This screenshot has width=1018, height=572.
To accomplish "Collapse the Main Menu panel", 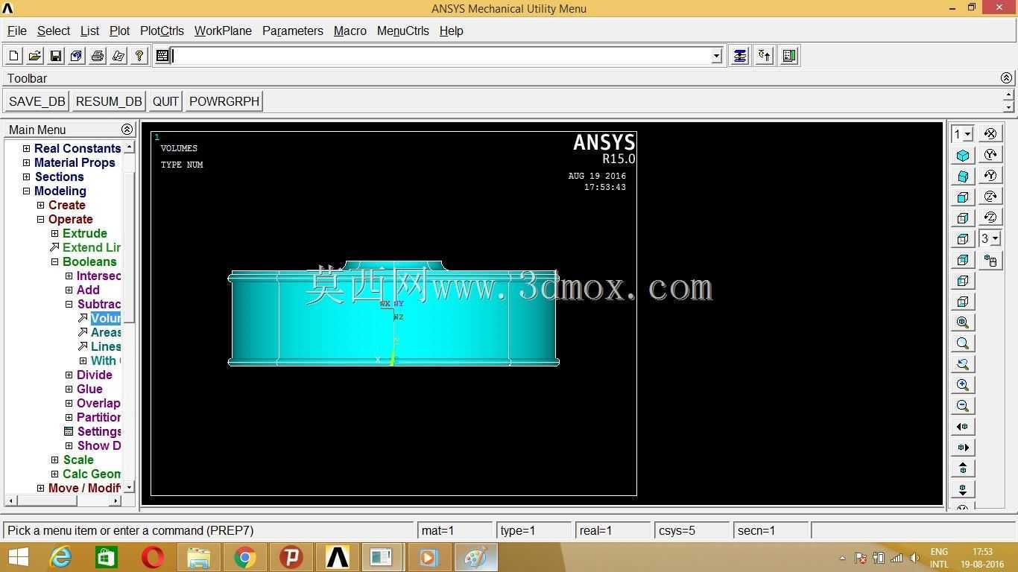I will coord(127,130).
